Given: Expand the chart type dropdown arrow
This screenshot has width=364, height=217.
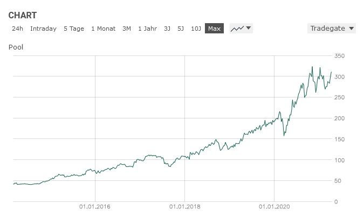Looking at the screenshot, I should click(249, 29).
